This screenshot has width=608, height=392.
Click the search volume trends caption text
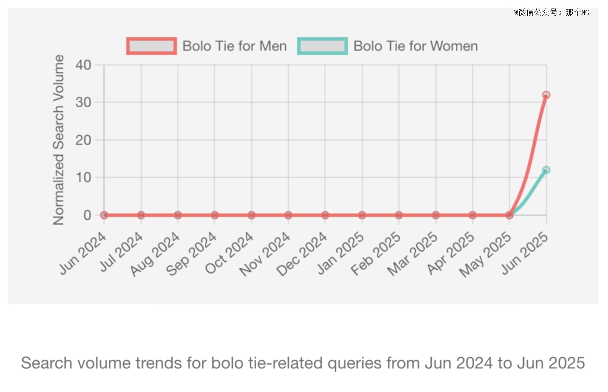(303, 363)
